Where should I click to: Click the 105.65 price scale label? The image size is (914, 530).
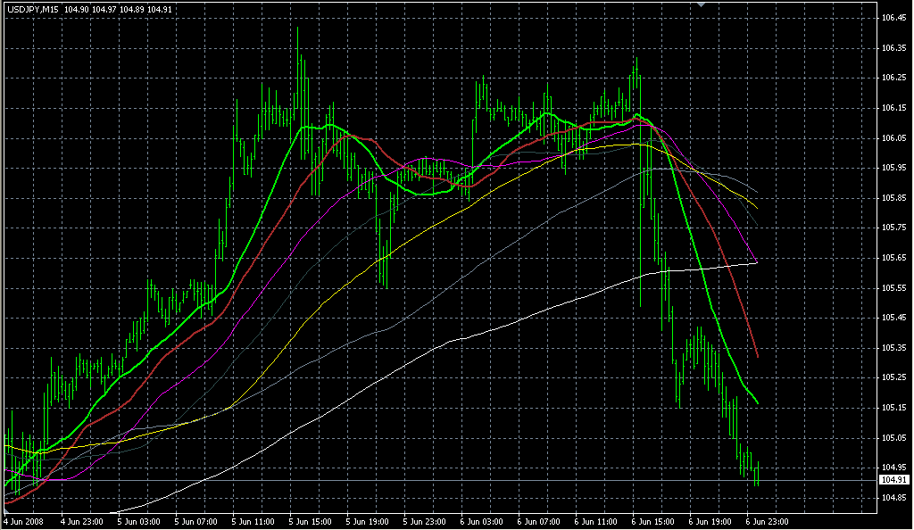tap(893, 258)
